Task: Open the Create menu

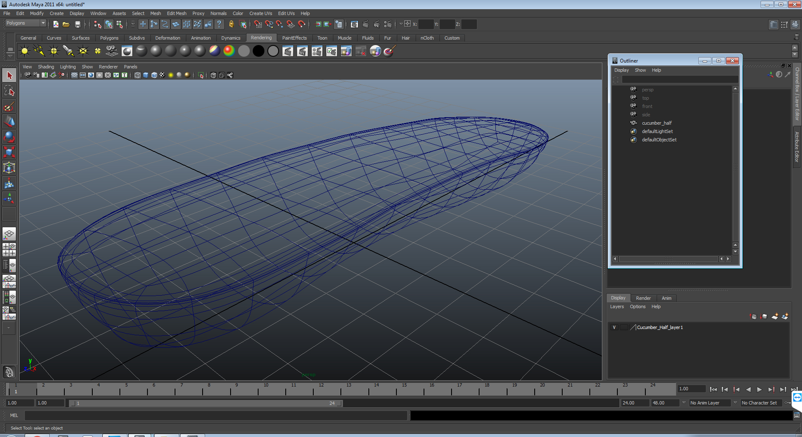Action: pyautogui.click(x=56, y=13)
